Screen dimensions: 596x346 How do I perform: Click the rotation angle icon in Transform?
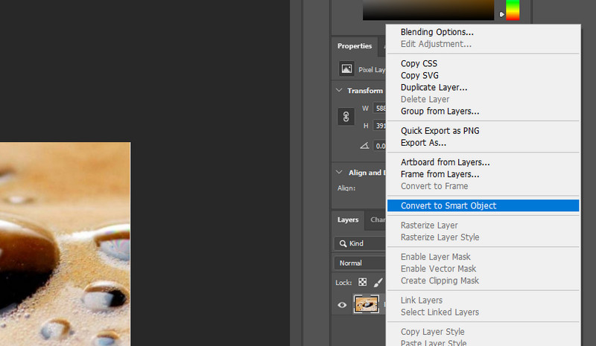click(x=365, y=146)
